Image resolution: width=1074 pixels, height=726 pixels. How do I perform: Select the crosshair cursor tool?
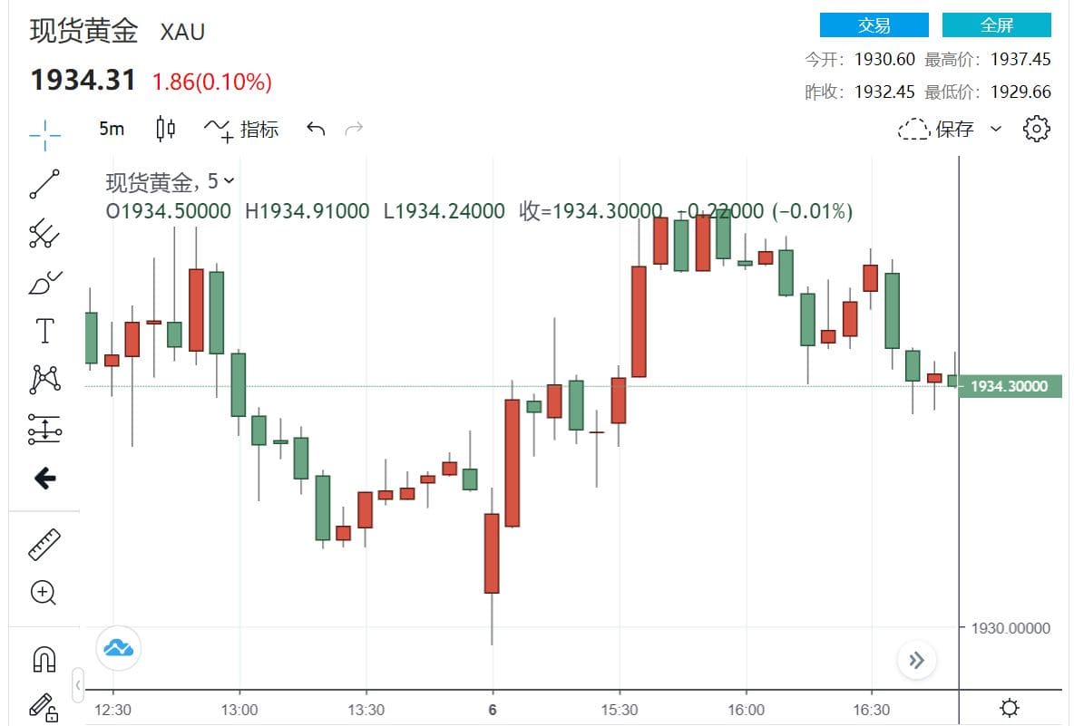[x=44, y=134]
